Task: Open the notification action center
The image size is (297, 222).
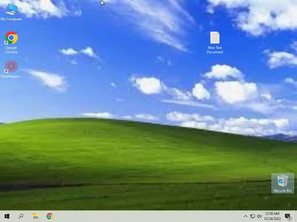Action: point(288,216)
